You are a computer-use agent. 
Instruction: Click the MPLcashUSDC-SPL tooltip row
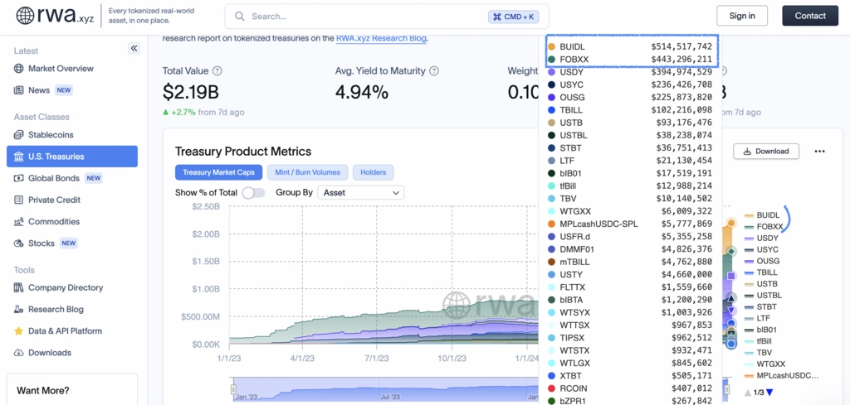(x=631, y=224)
